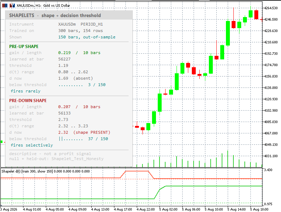
Task: Click the d(t) range '2.32 .. 3.23'
Action: click(x=73, y=126)
